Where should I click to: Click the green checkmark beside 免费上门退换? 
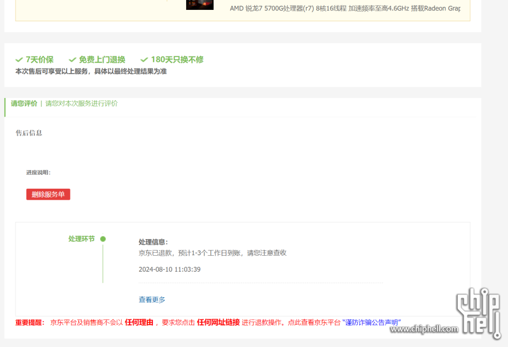73,60
